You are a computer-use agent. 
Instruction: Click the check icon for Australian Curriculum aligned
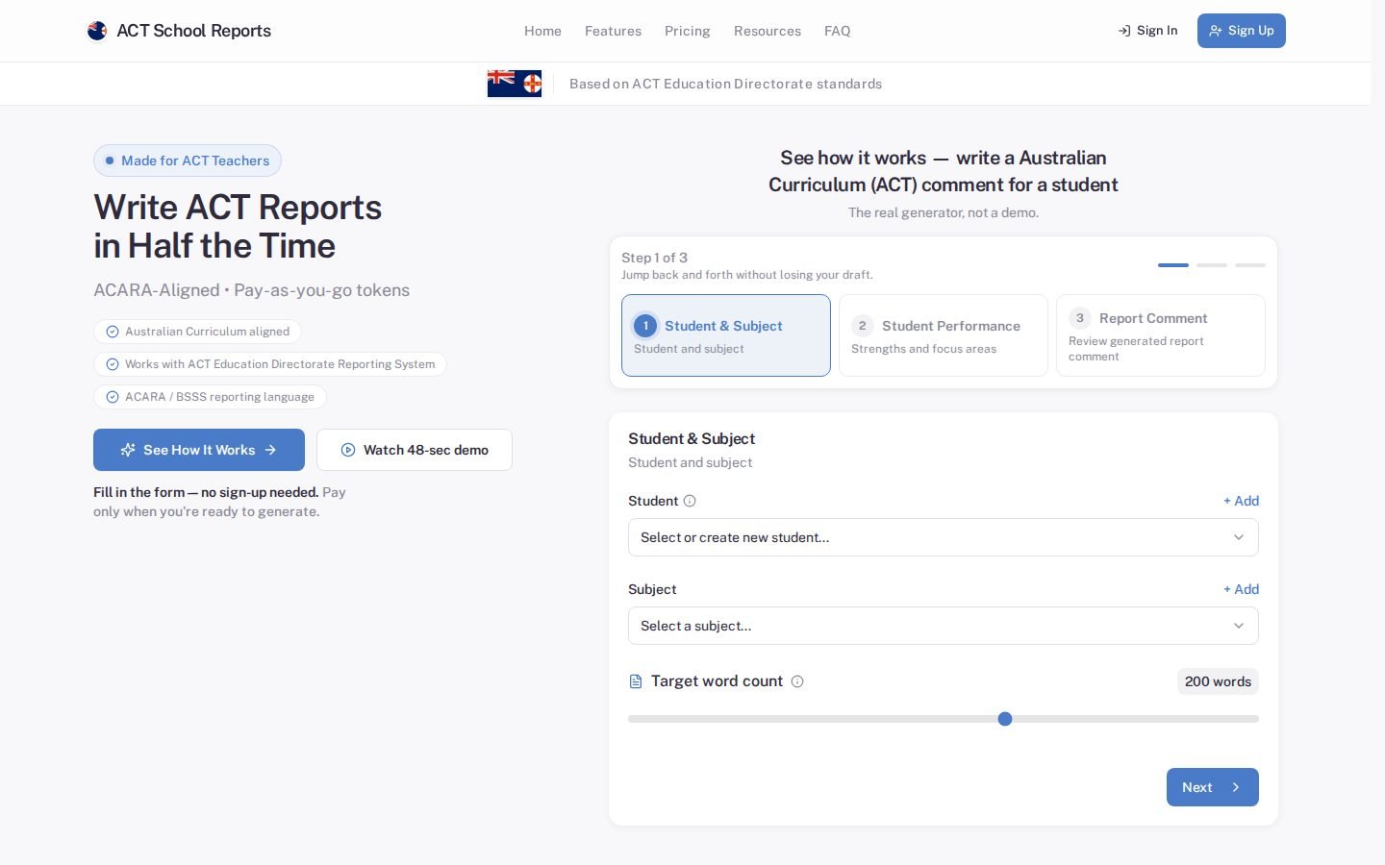[x=113, y=332]
